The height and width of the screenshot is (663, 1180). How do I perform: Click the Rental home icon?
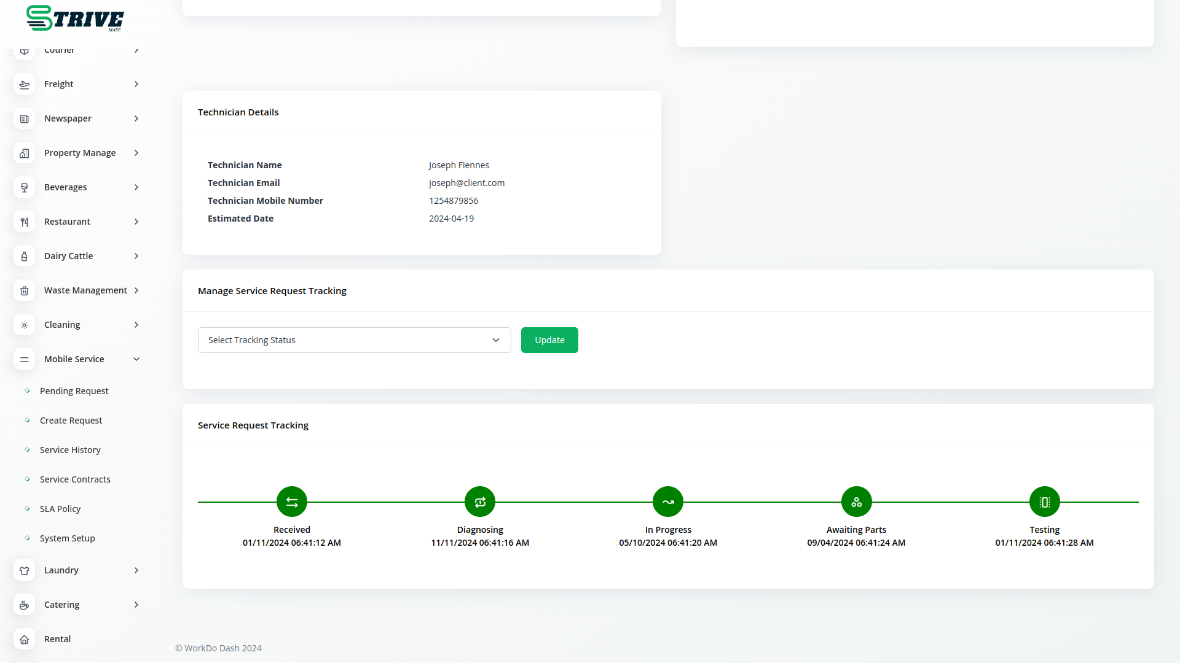(x=24, y=639)
